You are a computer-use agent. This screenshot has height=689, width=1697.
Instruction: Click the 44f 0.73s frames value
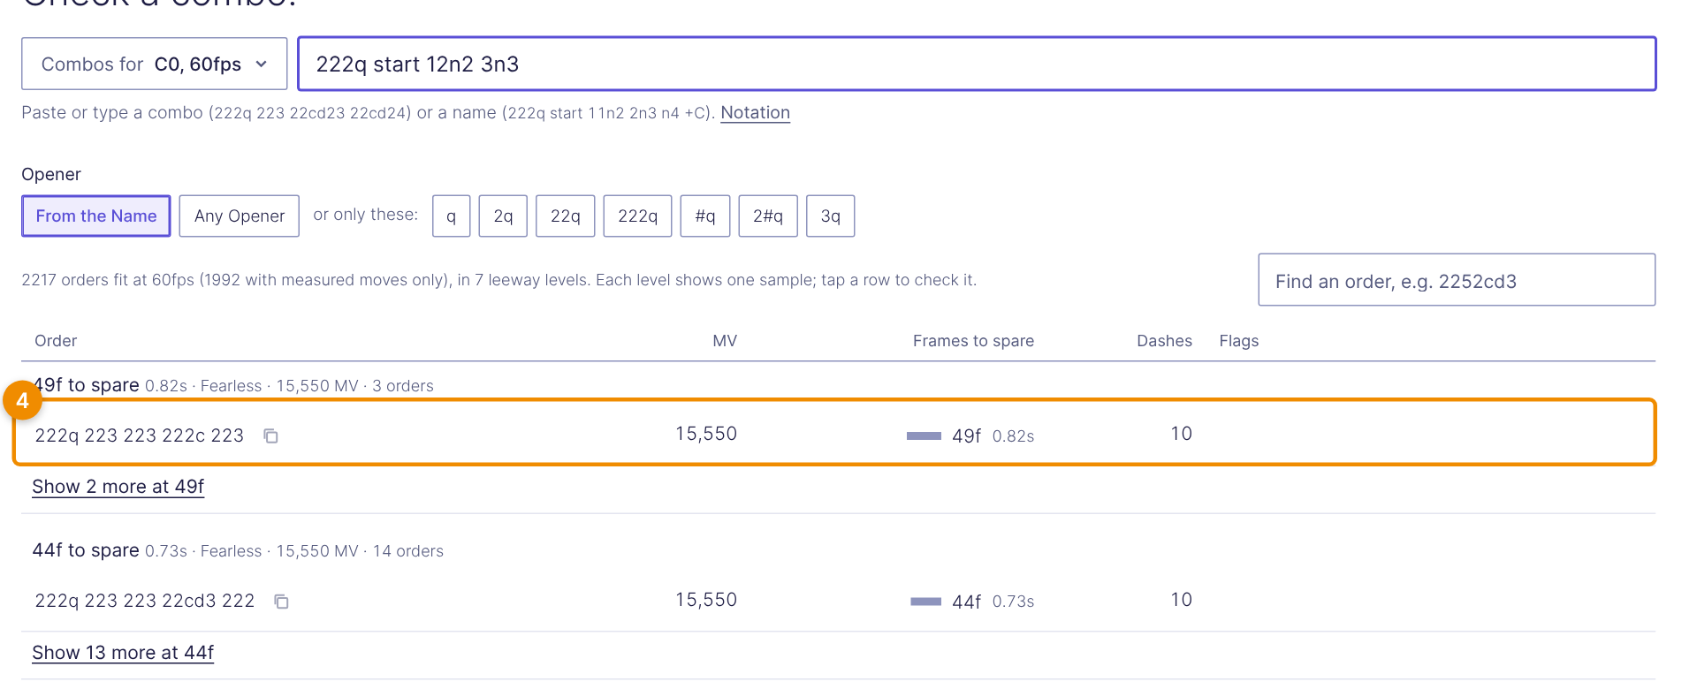point(993,602)
